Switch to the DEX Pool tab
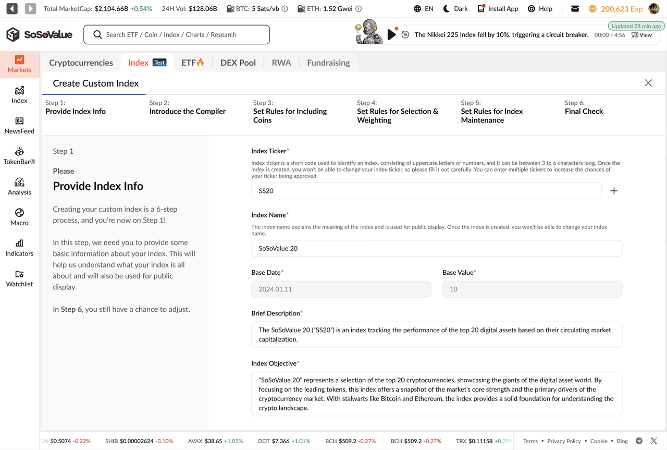 (x=238, y=63)
